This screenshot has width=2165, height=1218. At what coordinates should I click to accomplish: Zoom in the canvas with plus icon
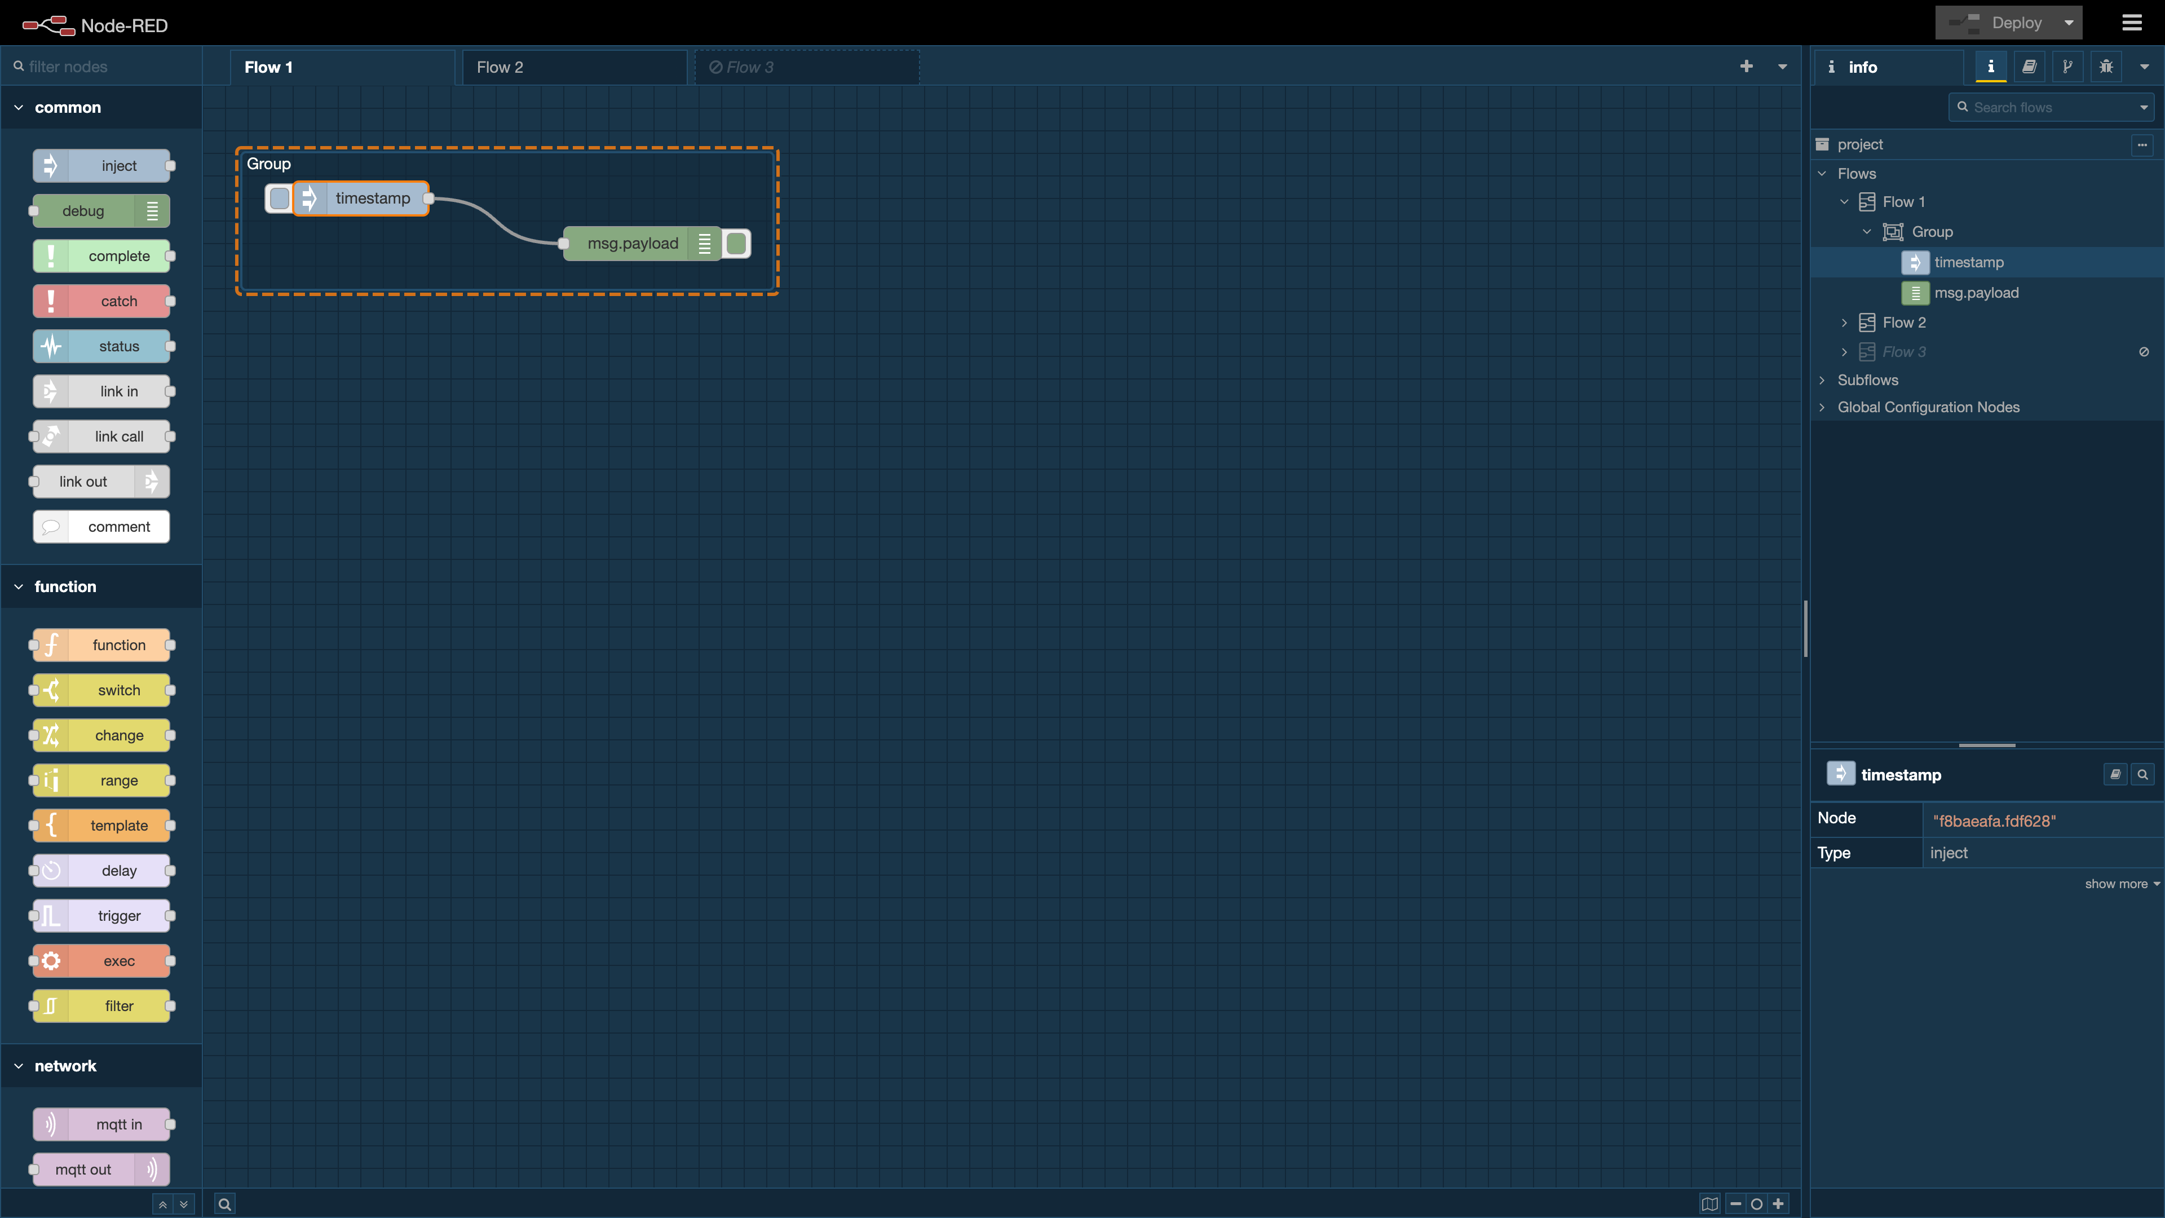[1778, 1204]
